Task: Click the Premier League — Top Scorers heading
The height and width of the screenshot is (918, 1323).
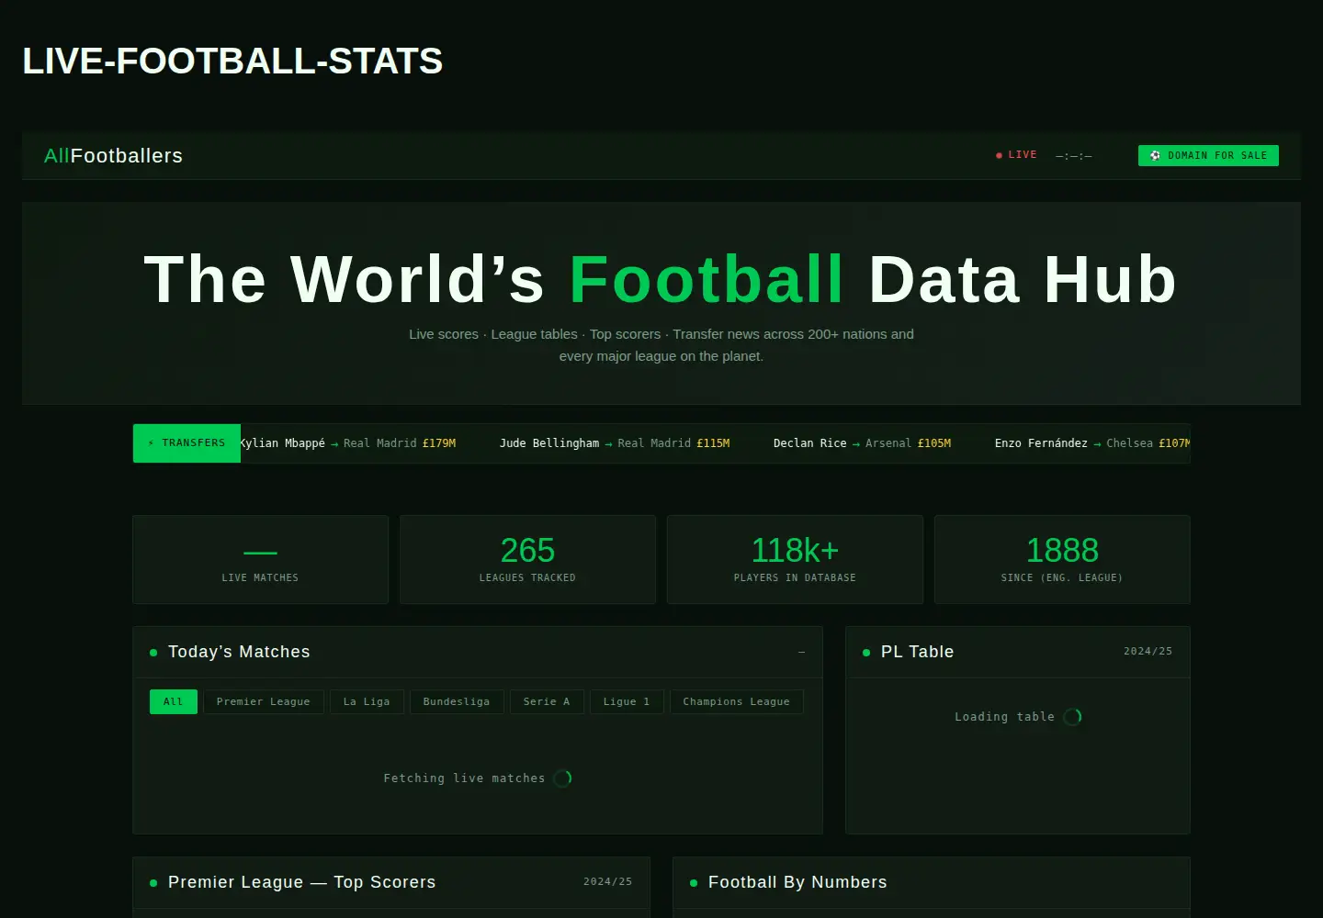Action: pyautogui.click(x=301, y=882)
